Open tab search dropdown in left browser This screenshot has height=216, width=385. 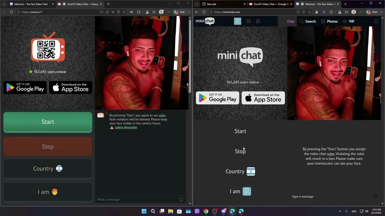[x=4, y=4]
